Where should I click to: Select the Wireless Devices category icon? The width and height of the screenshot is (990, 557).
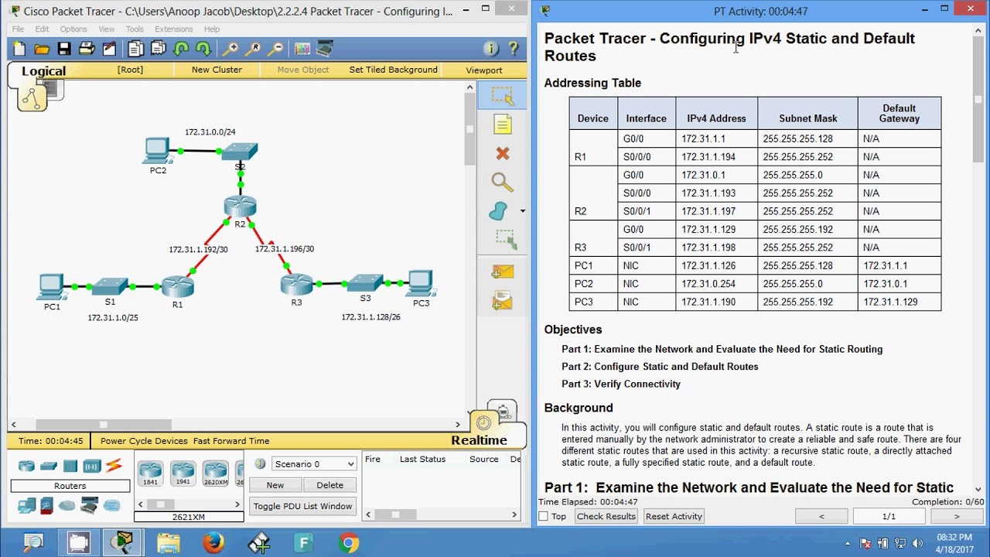[x=92, y=466]
